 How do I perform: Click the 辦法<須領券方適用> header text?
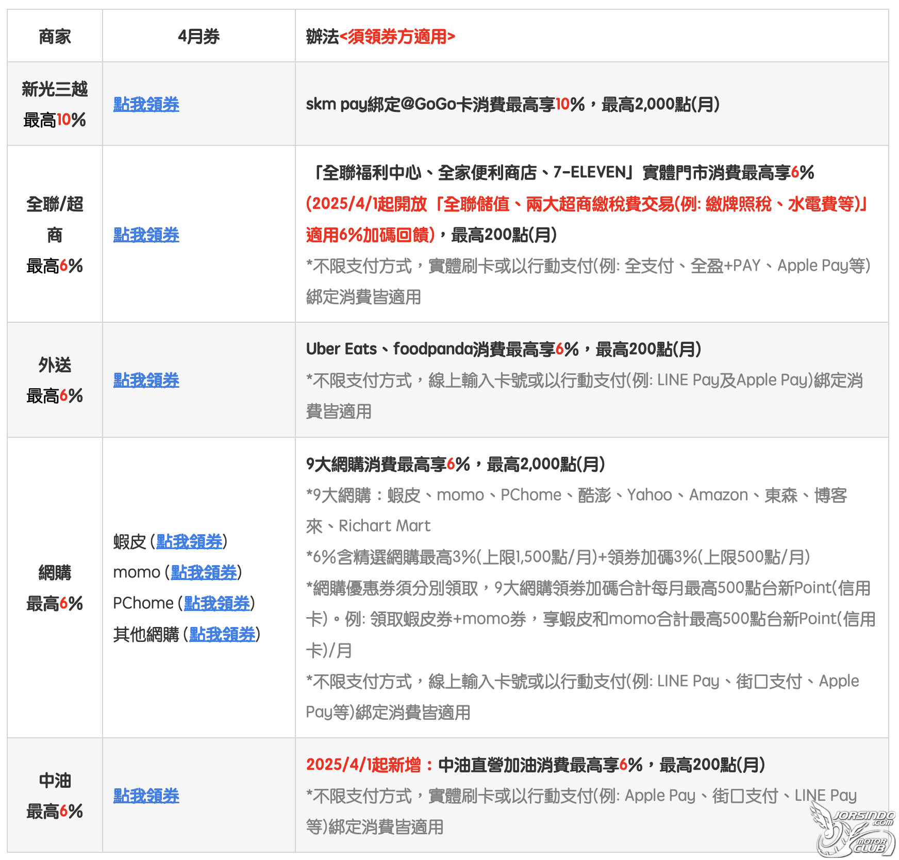[380, 37]
